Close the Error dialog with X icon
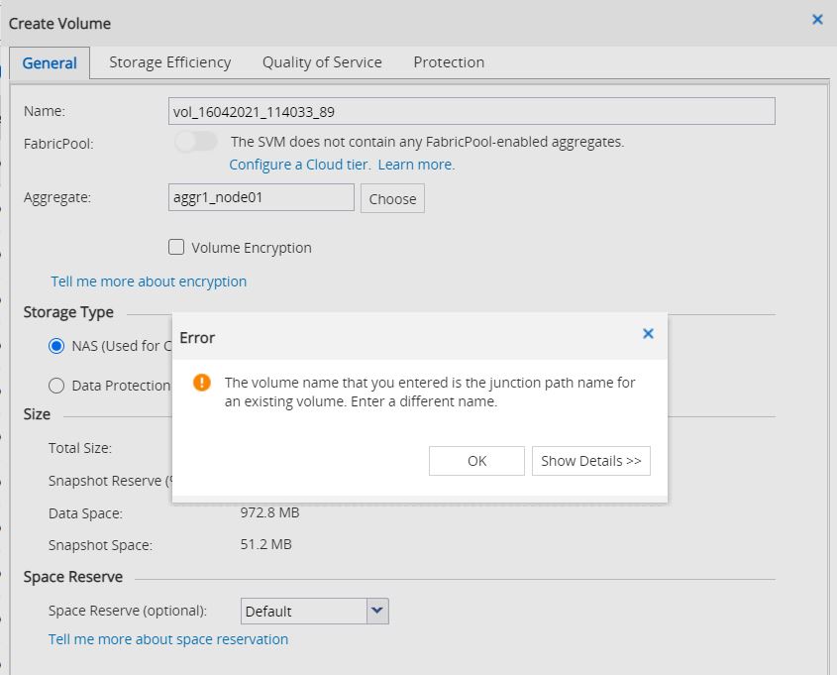The image size is (837, 675). 648,334
